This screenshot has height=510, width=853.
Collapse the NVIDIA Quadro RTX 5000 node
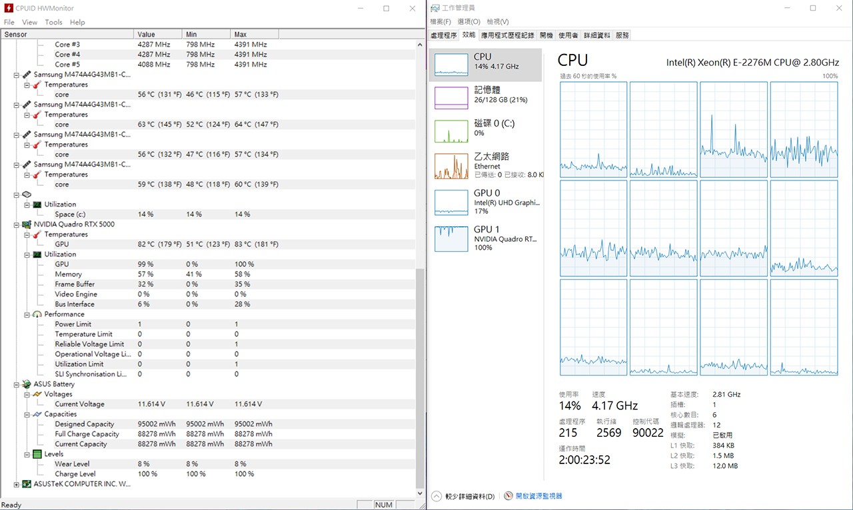click(x=17, y=224)
